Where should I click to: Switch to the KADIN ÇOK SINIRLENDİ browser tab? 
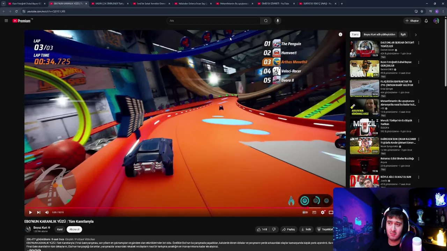point(109,3)
